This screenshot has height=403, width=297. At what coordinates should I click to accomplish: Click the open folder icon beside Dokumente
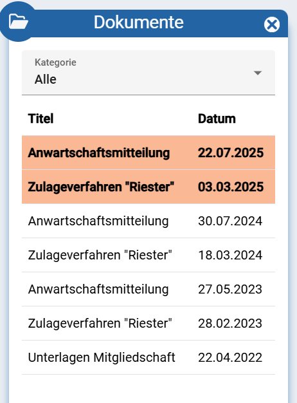point(18,22)
